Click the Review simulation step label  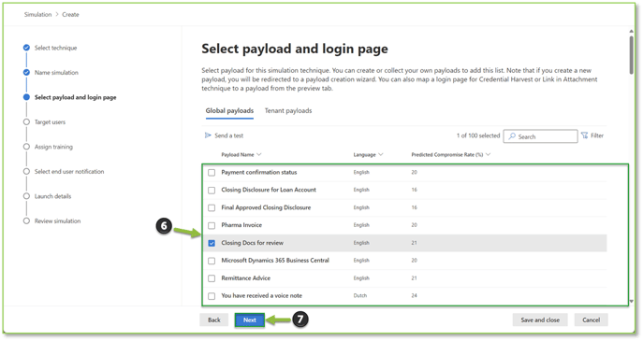coord(57,220)
